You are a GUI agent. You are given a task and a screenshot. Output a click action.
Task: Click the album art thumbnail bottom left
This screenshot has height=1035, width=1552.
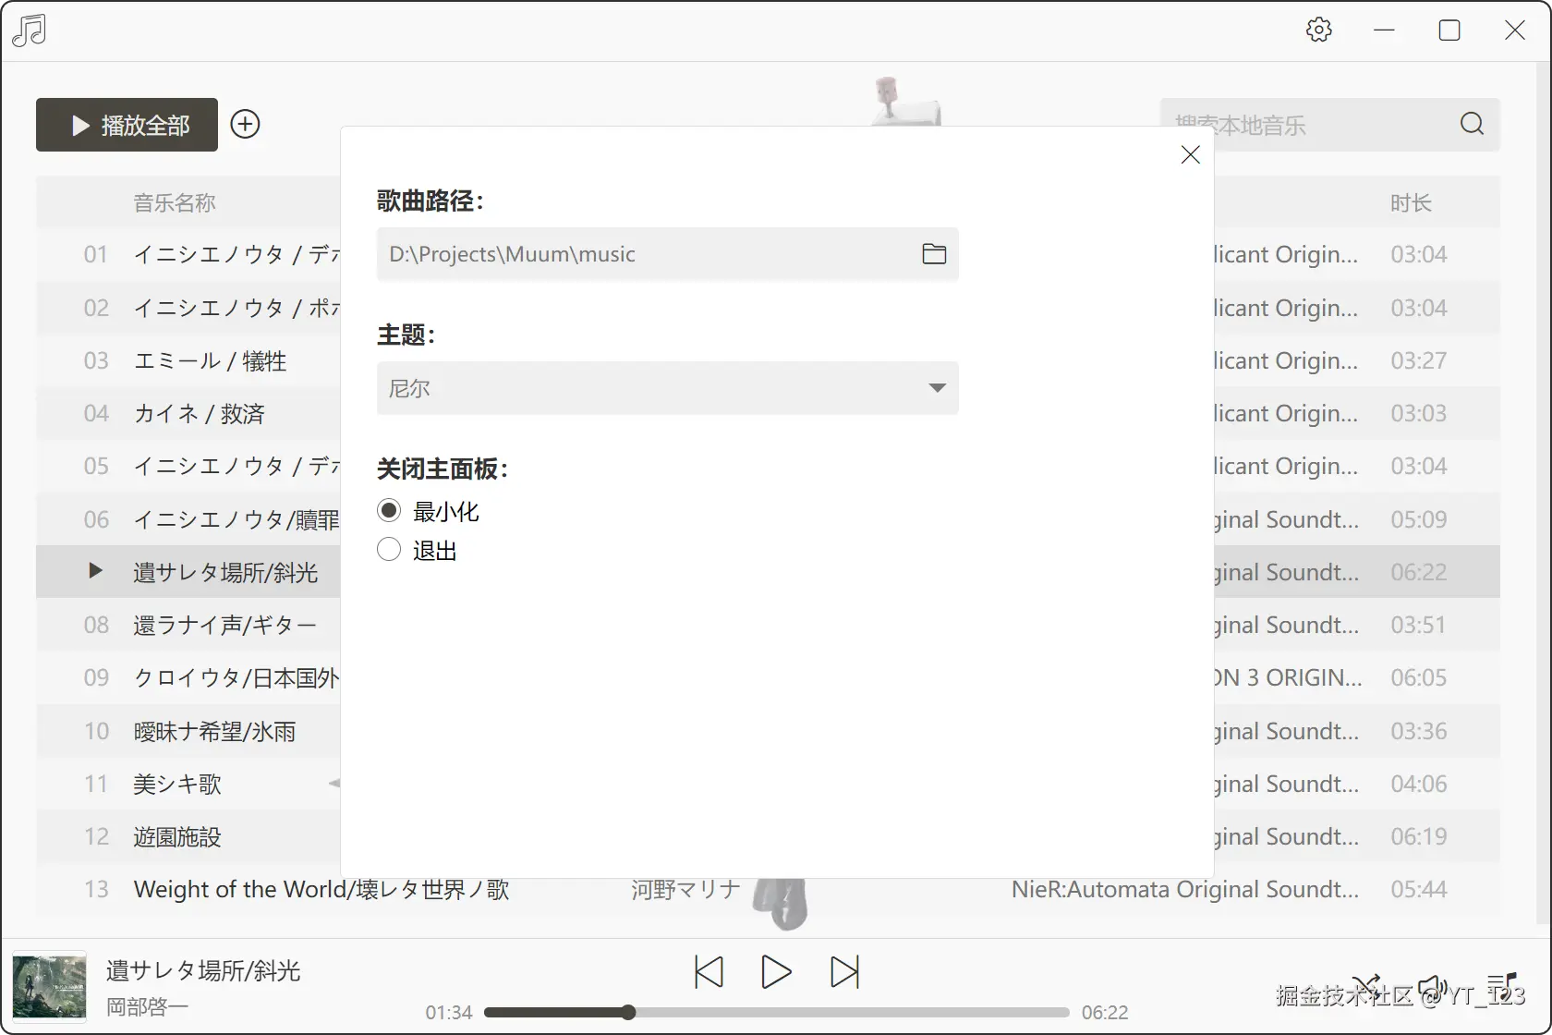pyautogui.click(x=48, y=986)
